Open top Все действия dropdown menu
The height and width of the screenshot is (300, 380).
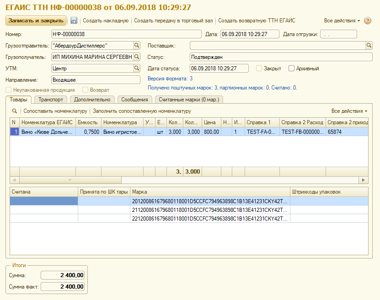pos(342,21)
